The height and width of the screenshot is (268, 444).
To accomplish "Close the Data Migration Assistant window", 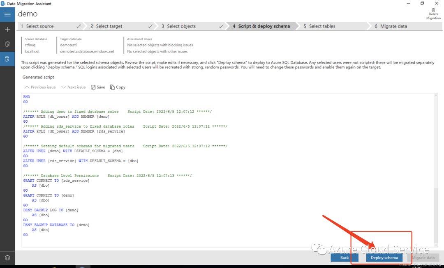I will click(x=436, y=3).
